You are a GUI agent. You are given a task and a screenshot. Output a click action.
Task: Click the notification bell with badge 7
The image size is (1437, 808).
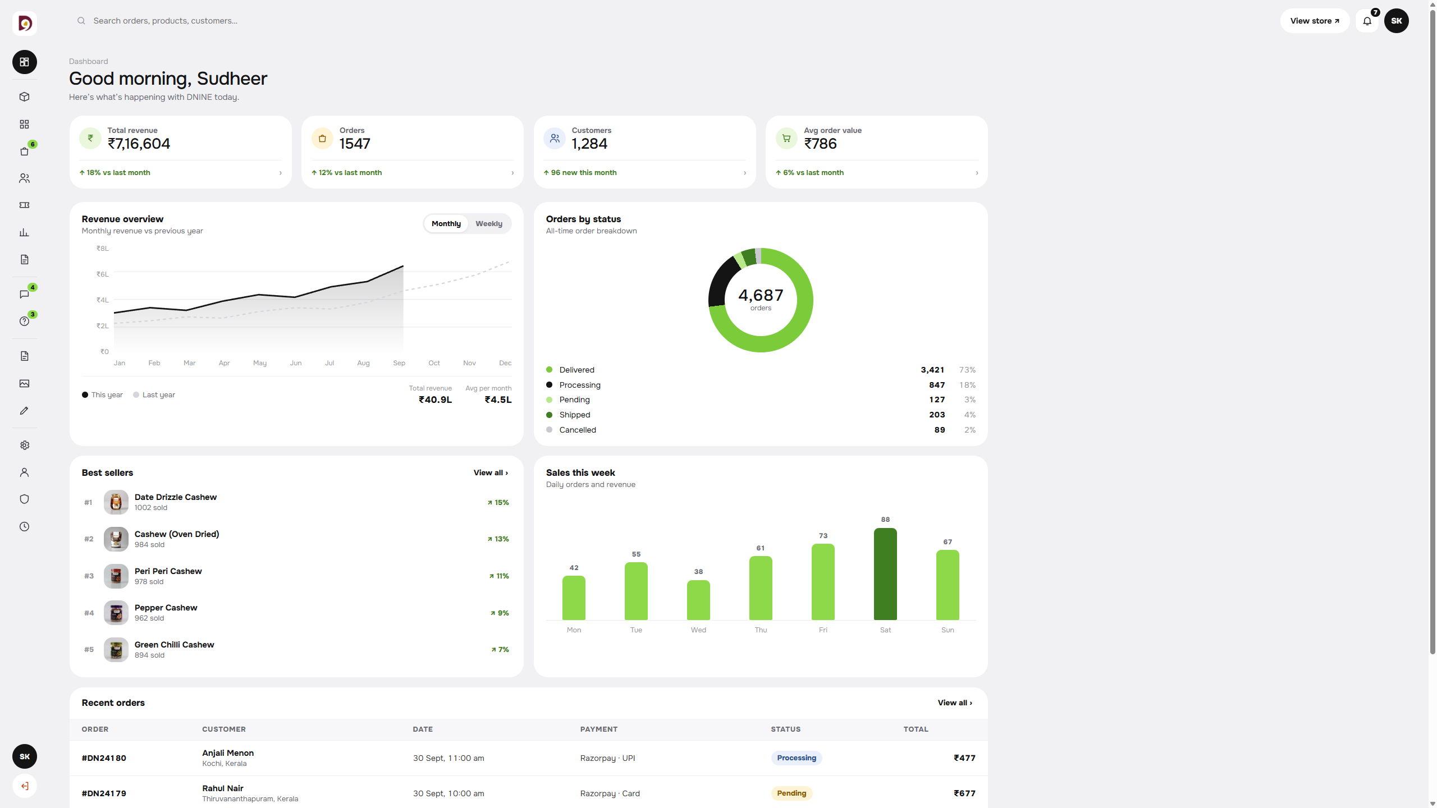(x=1367, y=21)
